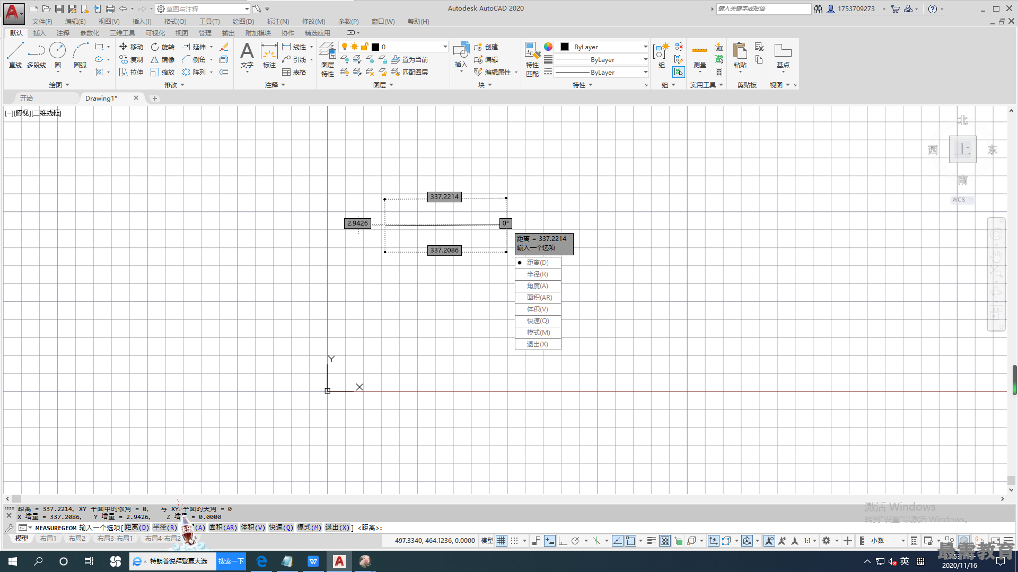
Task: Open Windows Start menu
Action: 13,561
